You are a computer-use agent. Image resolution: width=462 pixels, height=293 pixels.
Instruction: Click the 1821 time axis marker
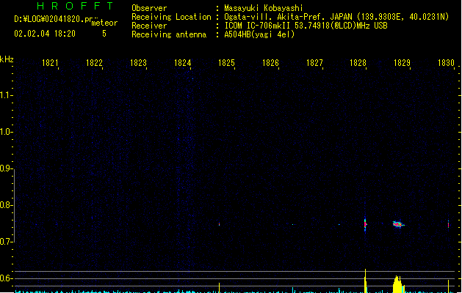[50, 63]
